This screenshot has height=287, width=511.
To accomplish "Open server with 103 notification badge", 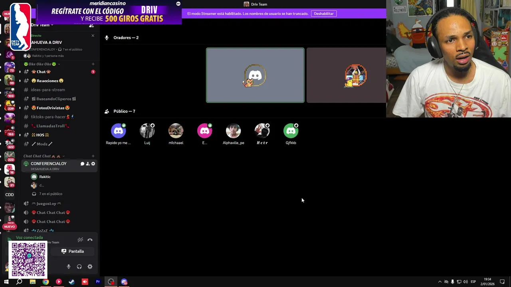I will [10, 92].
